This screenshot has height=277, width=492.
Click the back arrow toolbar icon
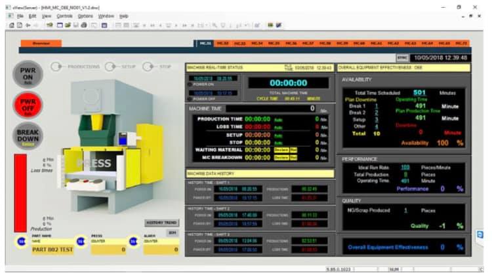28,25
